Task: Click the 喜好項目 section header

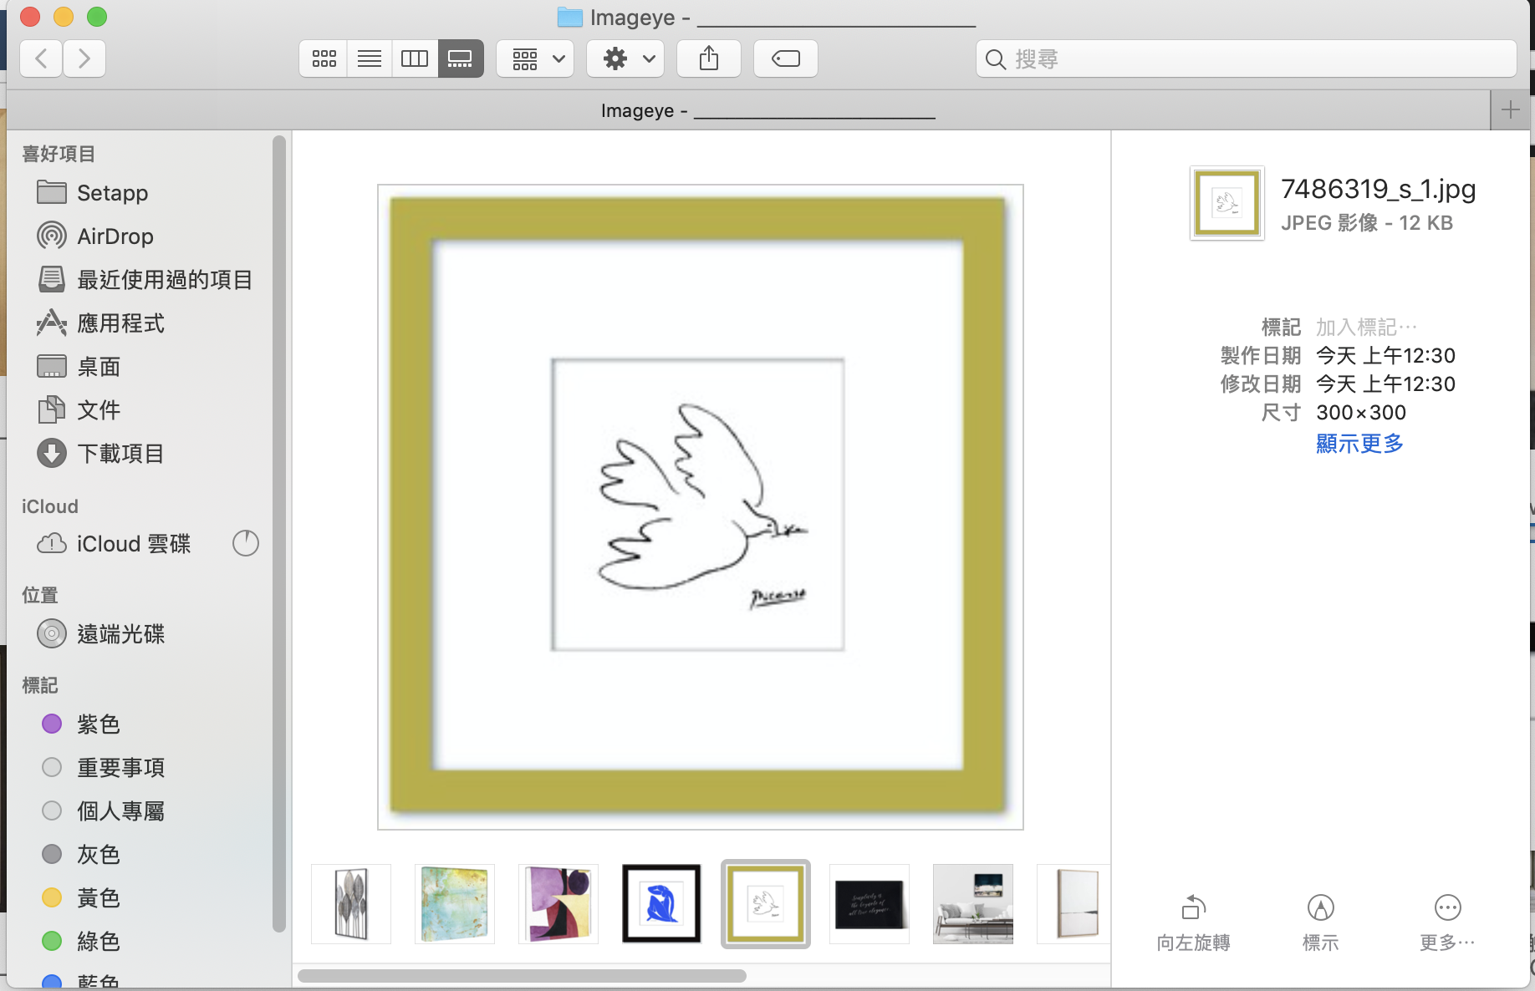Action: coord(59,154)
